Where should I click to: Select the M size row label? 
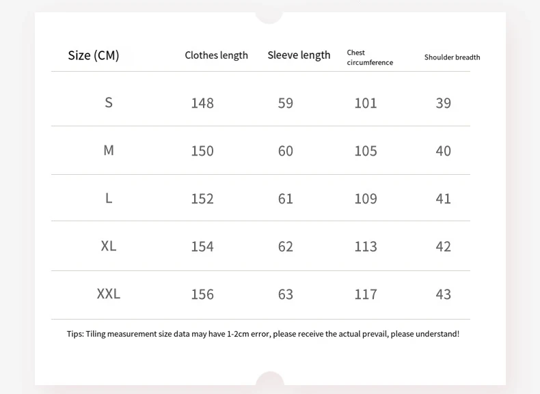click(109, 150)
